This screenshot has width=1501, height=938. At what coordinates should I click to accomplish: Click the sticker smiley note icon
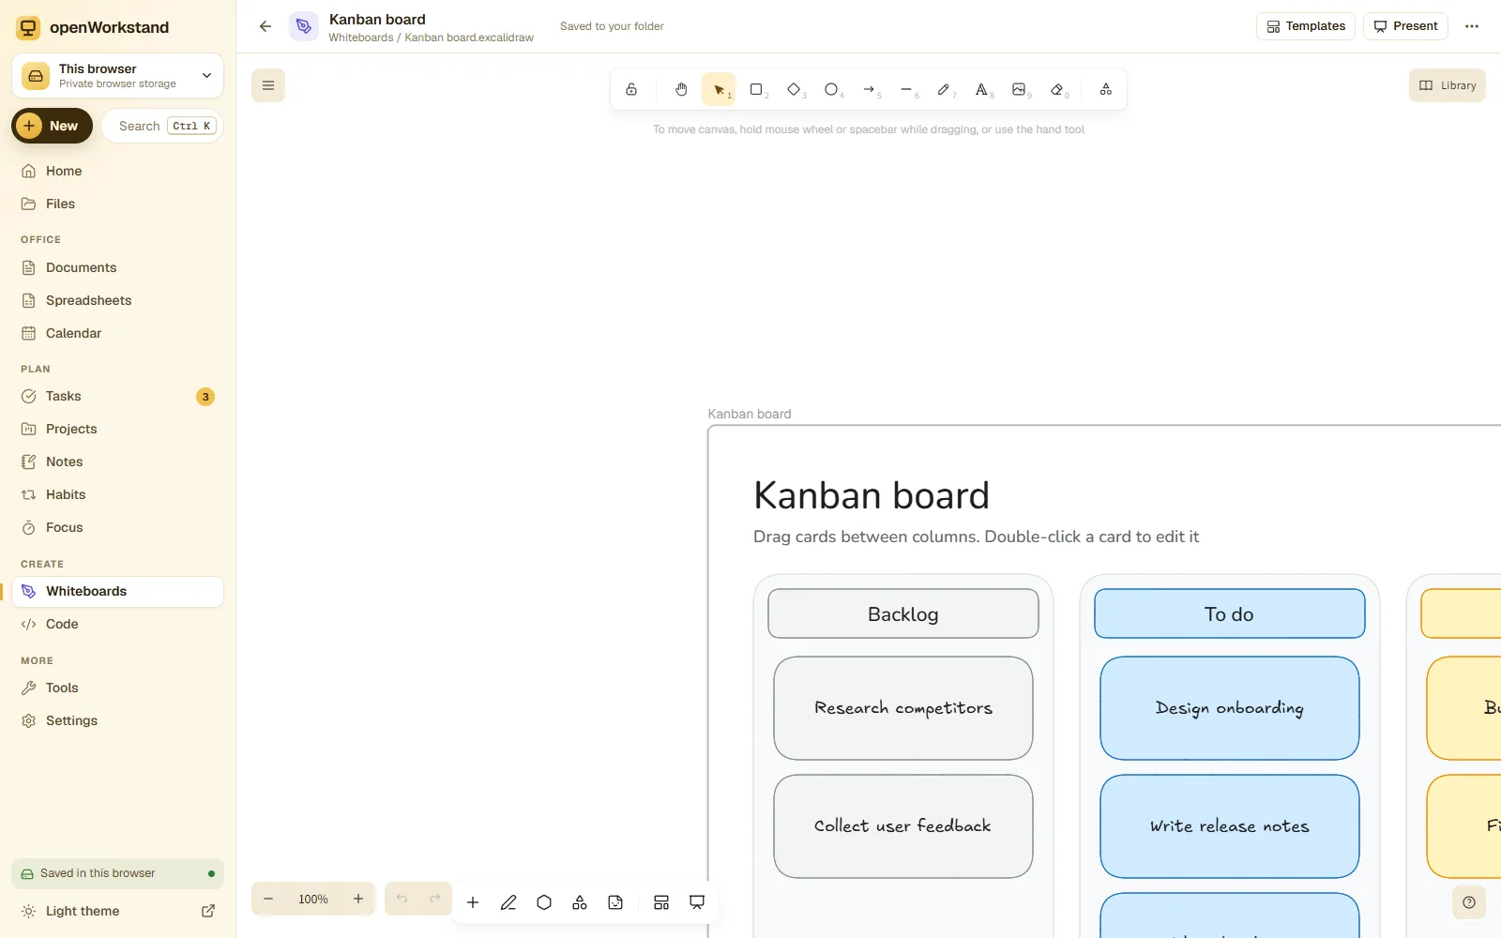pyautogui.click(x=615, y=902)
